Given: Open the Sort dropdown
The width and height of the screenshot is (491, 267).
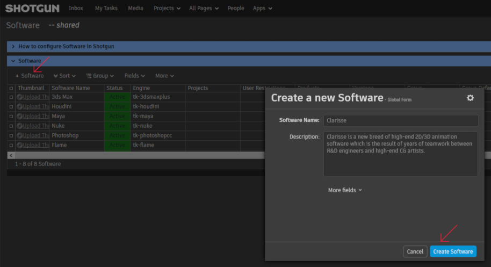Looking at the screenshot, I should point(64,76).
